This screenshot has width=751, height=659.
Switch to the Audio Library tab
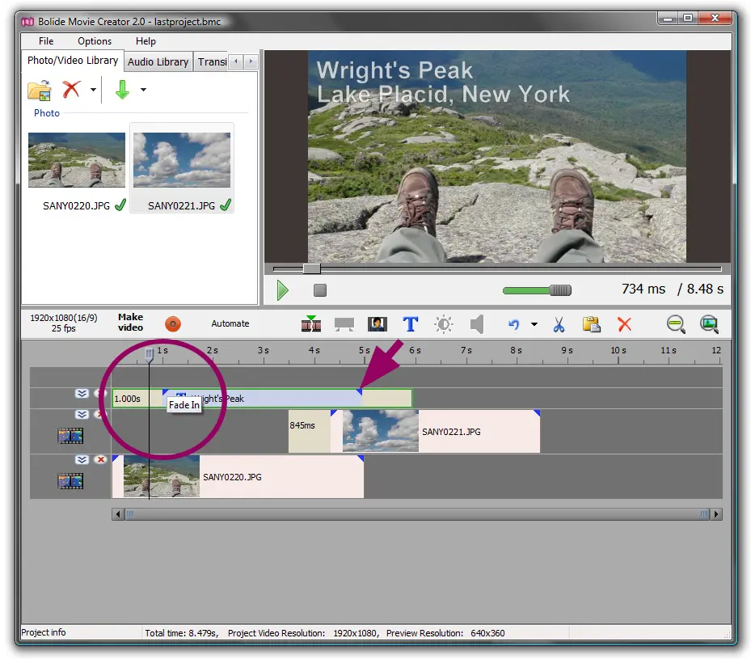click(158, 61)
